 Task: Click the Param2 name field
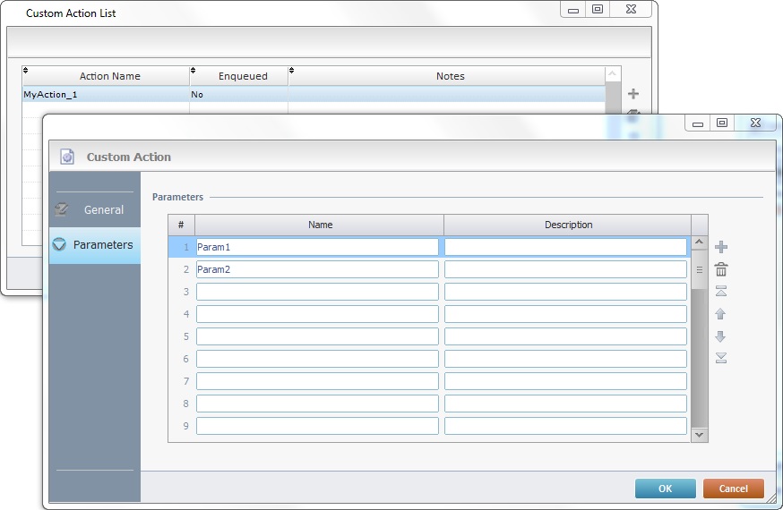coord(317,269)
